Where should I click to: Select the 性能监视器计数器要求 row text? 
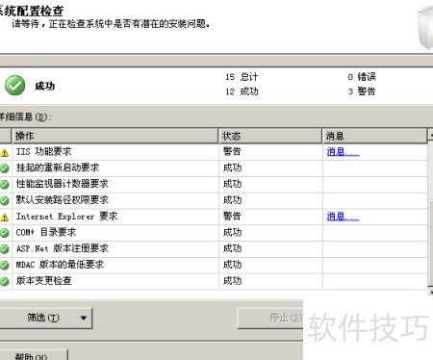[x=63, y=184]
